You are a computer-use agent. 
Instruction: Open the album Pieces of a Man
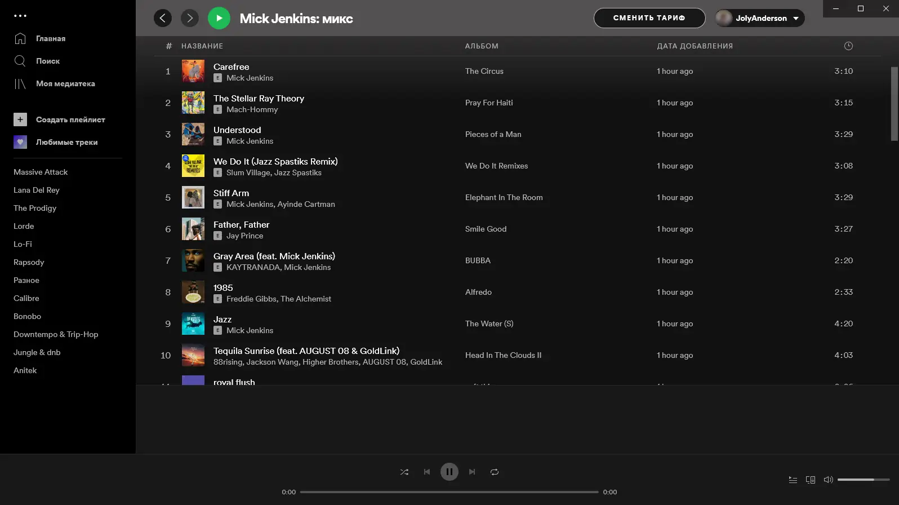point(493,134)
